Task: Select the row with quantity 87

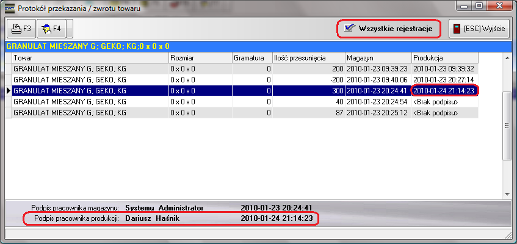Action: (x=90, y=112)
